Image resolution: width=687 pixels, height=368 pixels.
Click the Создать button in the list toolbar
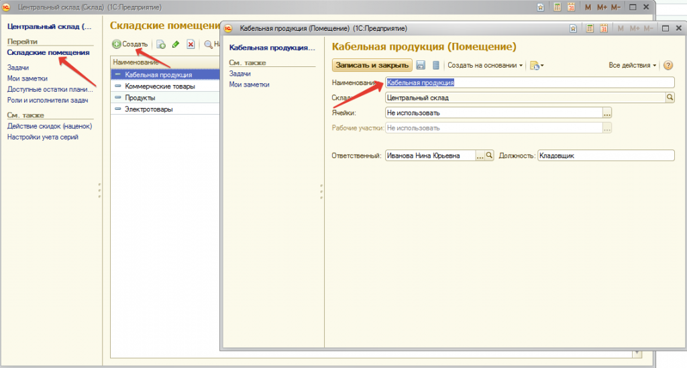(x=130, y=44)
